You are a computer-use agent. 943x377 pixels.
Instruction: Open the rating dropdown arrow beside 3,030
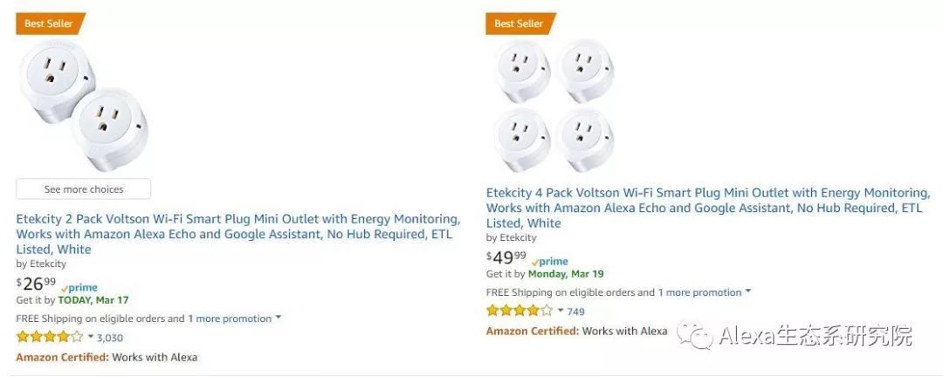coord(91,336)
